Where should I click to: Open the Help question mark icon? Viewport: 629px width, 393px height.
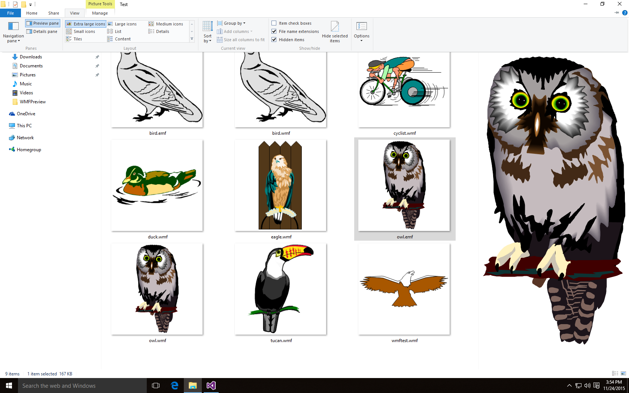(625, 13)
